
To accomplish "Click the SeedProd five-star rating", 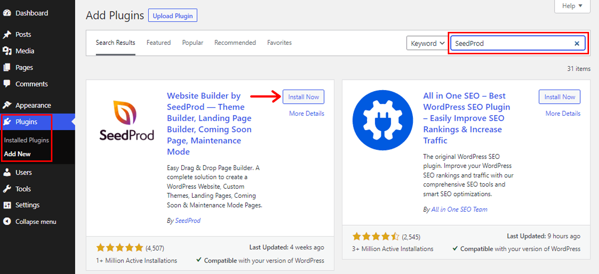I will 119,248.
